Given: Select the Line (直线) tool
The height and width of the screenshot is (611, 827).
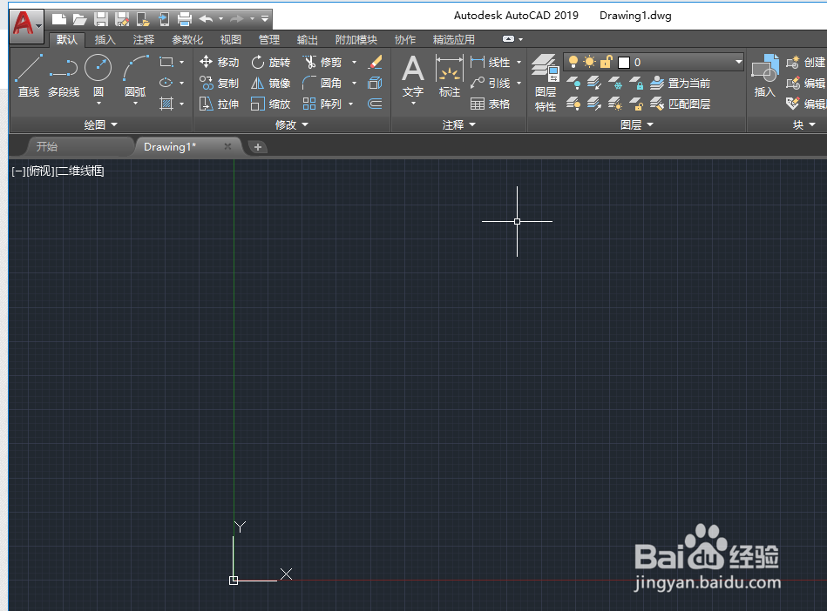Looking at the screenshot, I should pyautogui.click(x=29, y=77).
